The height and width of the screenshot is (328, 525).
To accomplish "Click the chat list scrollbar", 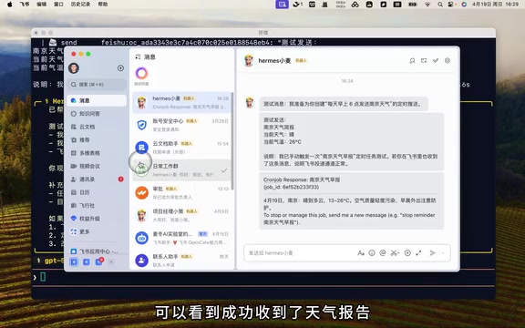I will point(232,140).
